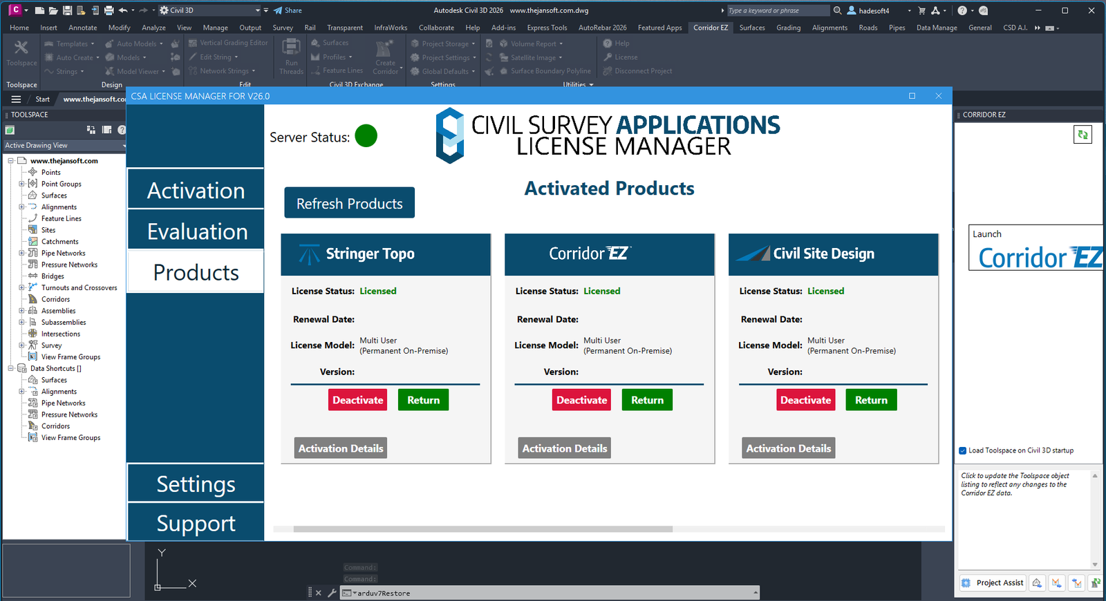The width and height of the screenshot is (1106, 601).
Task: Click the Plot printer icon in the quick access toolbar
Action: click(x=109, y=10)
